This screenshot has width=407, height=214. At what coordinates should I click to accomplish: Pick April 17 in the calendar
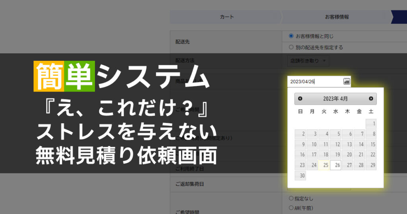click(x=312, y=155)
